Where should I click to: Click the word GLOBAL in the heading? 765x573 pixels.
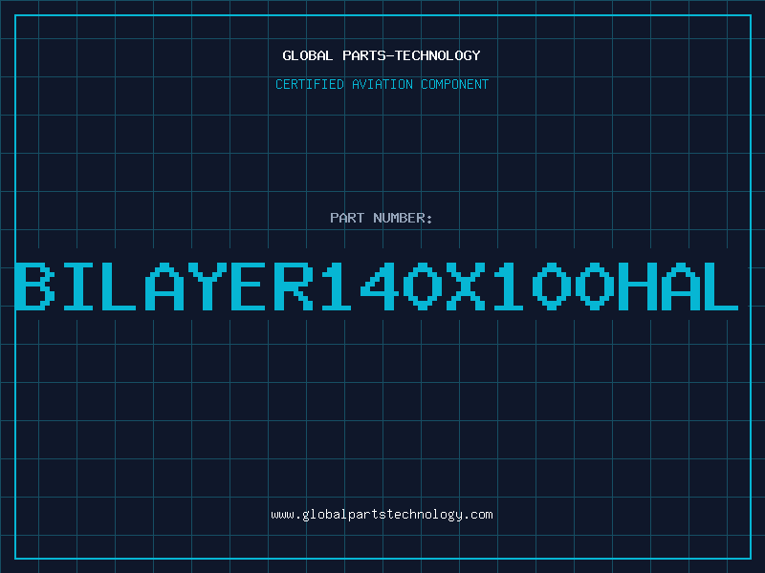click(x=308, y=55)
